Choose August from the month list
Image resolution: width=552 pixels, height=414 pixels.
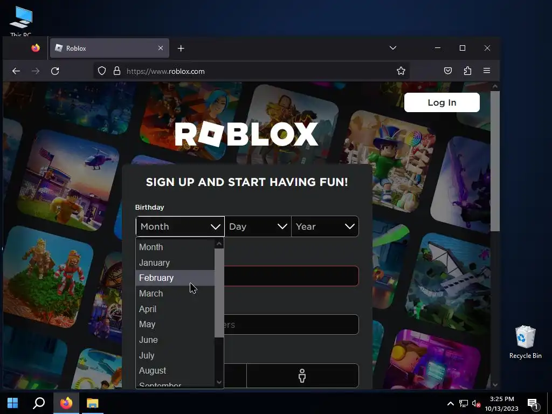tap(175, 370)
